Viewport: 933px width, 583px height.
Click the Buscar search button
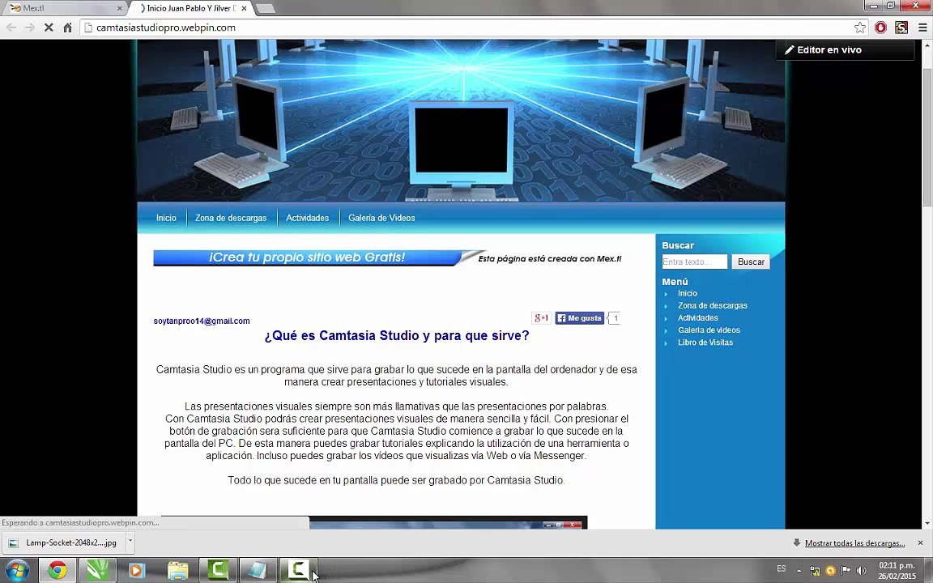[751, 262]
